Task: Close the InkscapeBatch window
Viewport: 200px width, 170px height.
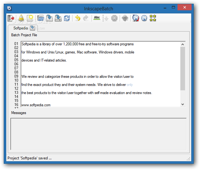Action: coord(185,7)
